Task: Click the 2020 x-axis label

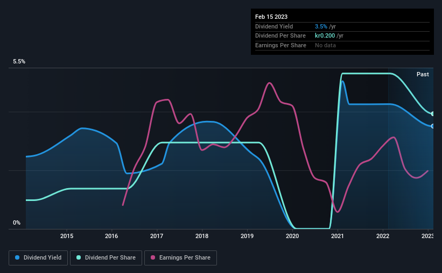Action: [292, 236]
